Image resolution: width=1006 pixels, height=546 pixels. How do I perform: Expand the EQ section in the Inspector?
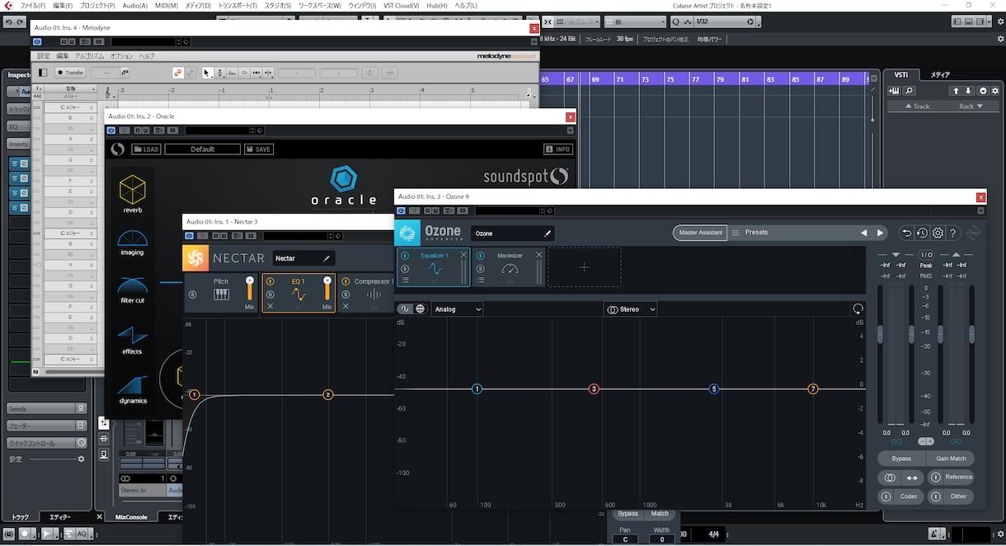(18, 126)
